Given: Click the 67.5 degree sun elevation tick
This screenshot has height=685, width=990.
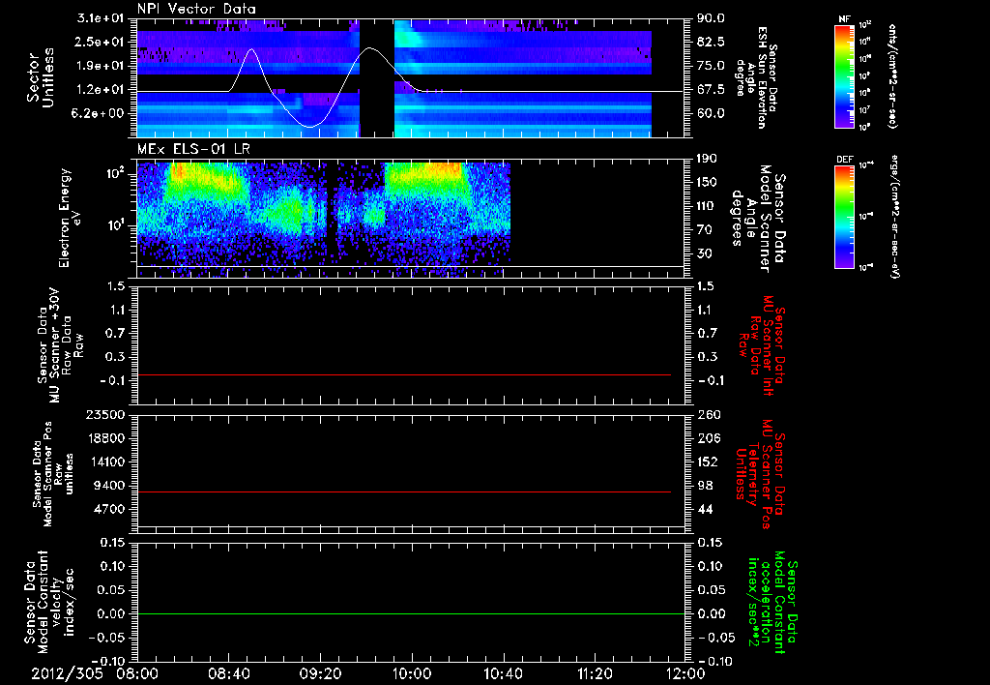Looking at the screenshot, I should pos(711,90).
